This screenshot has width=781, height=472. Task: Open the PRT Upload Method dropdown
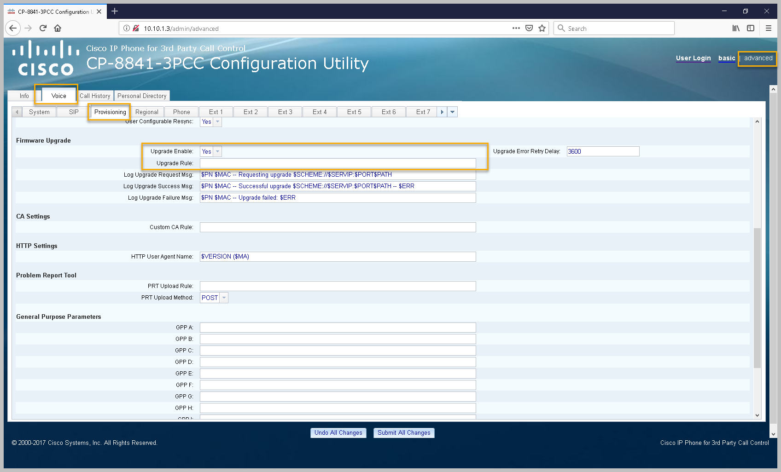[224, 298]
